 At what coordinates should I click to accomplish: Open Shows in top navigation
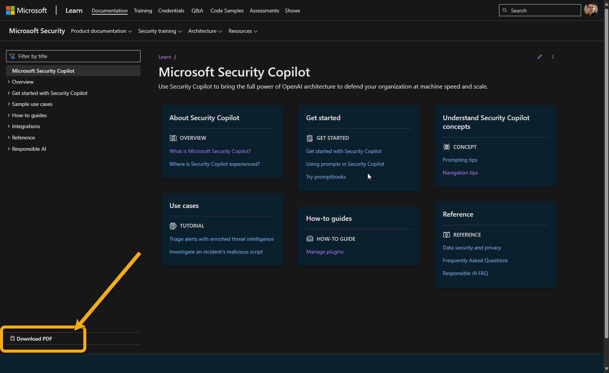(x=292, y=11)
